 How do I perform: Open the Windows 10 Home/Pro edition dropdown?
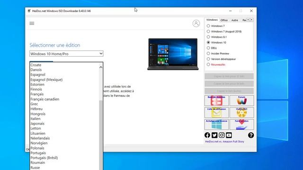click(66, 54)
